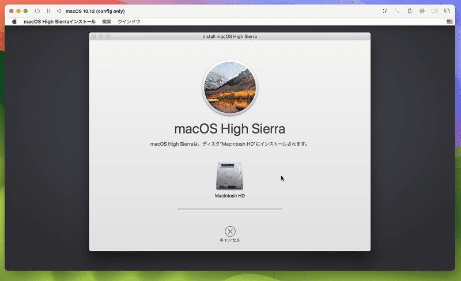Image resolution: width=461 pixels, height=281 pixels.
Task: Open the shared folder icon
Action: pos(434,11)
